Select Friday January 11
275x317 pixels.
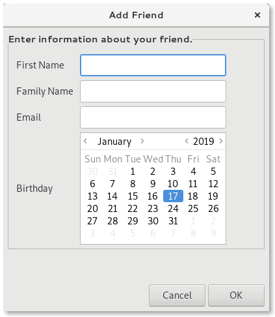pyautogui.click(x=193, y=184)
